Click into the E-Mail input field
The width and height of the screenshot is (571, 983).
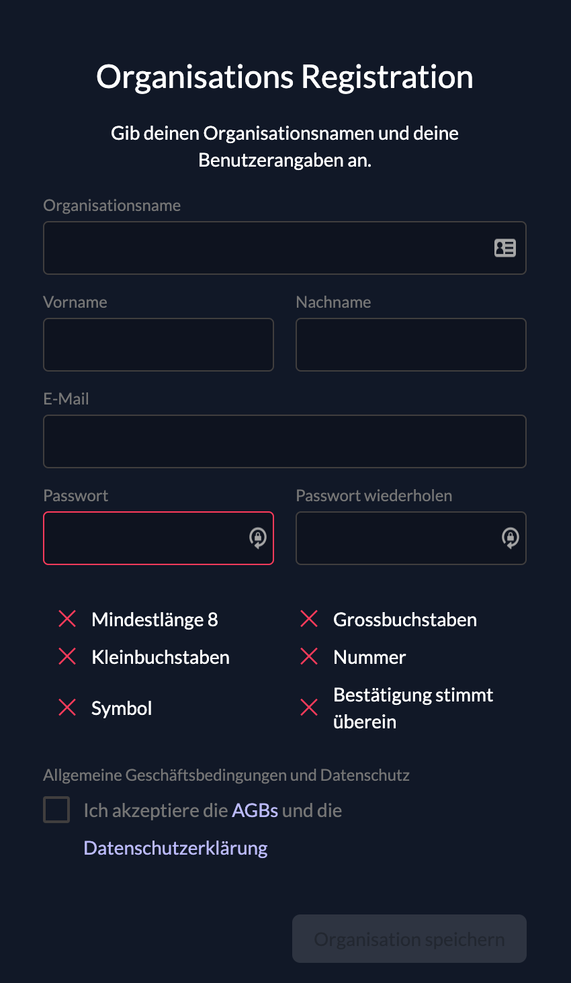coord(285,441)
